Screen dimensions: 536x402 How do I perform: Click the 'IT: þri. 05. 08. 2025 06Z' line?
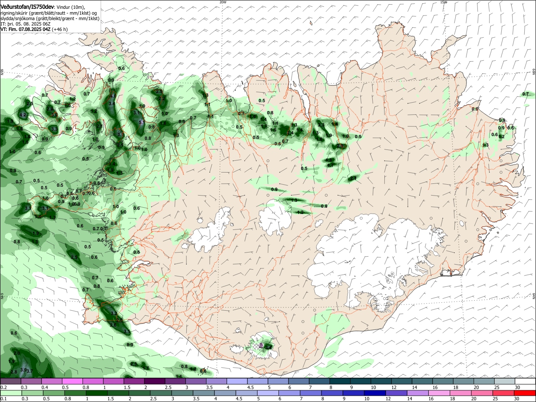(26, 24)
